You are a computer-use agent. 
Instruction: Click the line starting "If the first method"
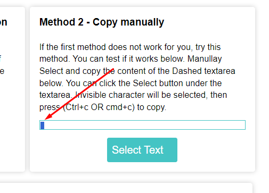pos(130,47)
